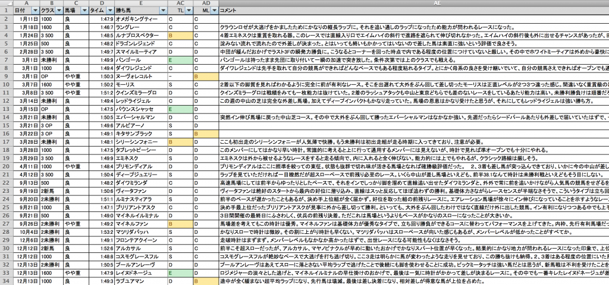Screen dimensions: 609x285
Task: Click the time cell 1:52:6
Action: (x=102, y=249)
